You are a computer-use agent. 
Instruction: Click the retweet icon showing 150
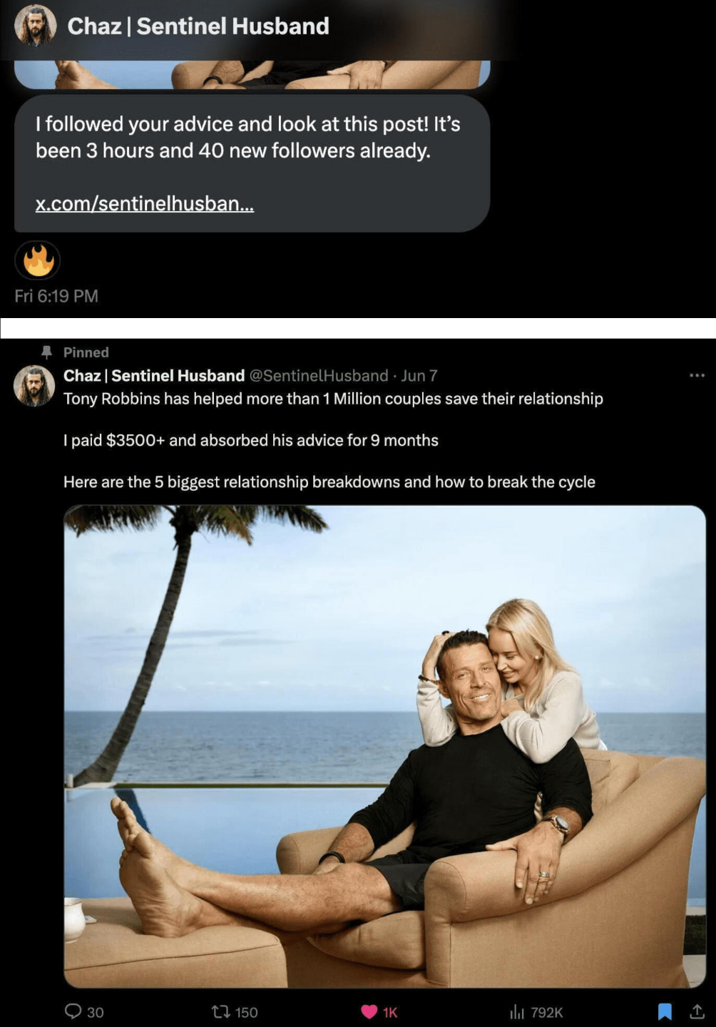[x=220, y=1011]
